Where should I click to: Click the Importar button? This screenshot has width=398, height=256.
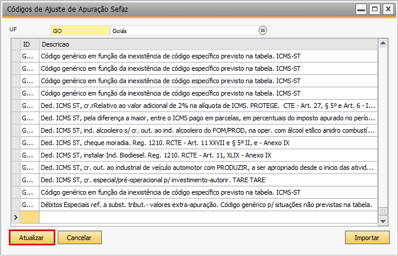[x=367, y=238]
